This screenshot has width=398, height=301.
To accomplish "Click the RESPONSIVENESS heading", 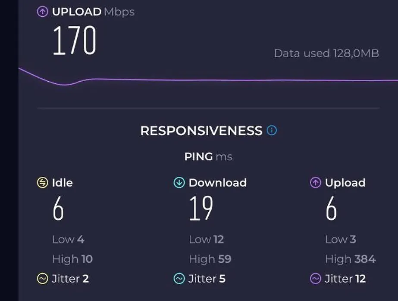I will (201, 131).
